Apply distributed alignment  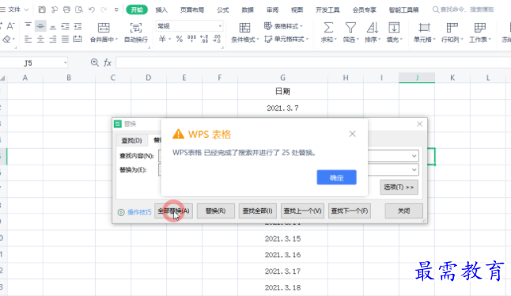[x=78, y=40]
